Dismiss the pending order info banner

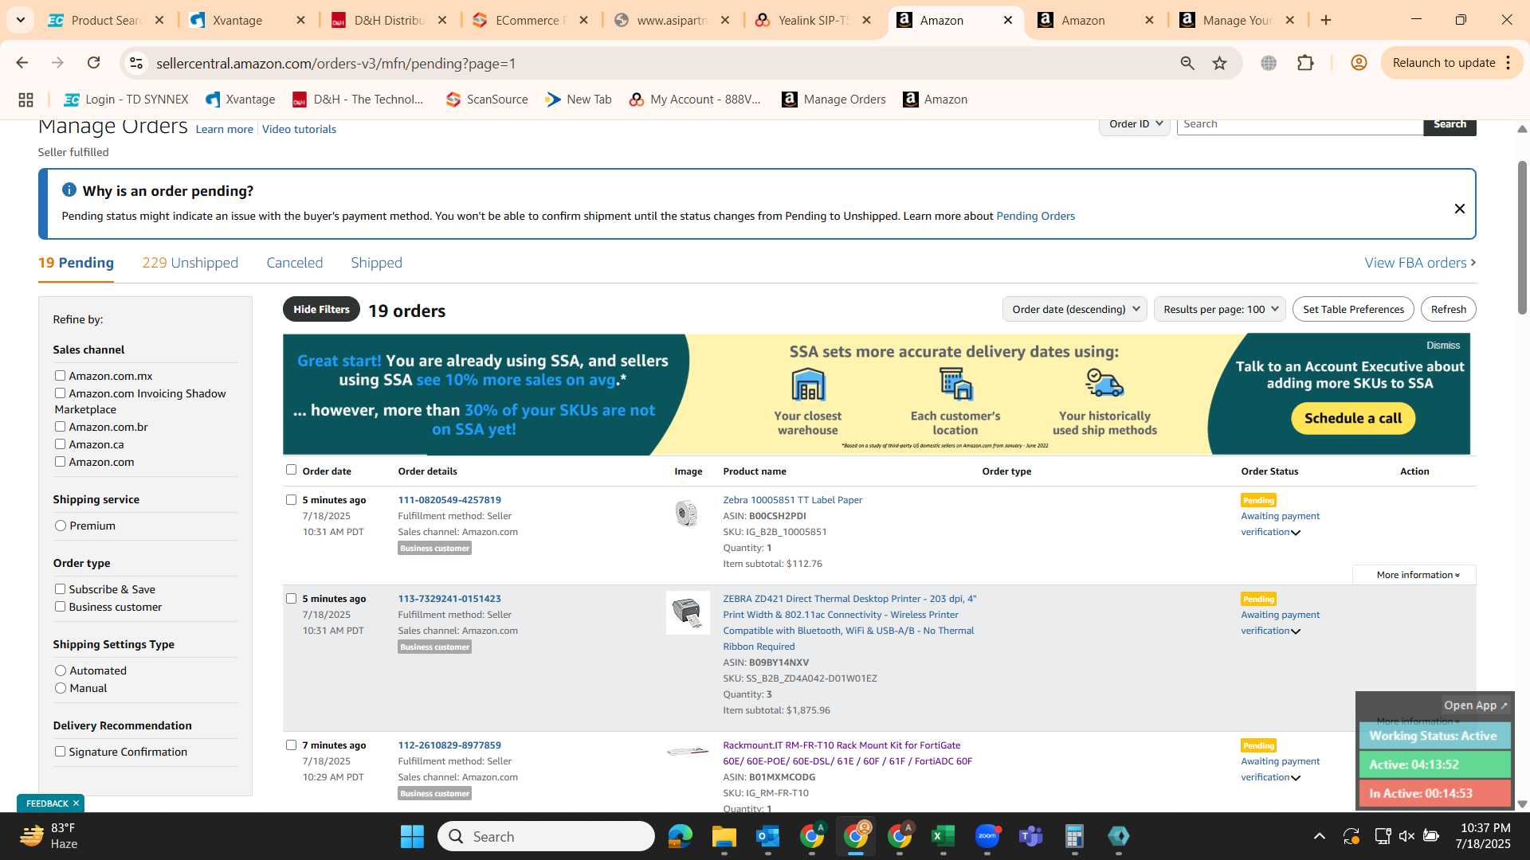(x=1460, y=209)
